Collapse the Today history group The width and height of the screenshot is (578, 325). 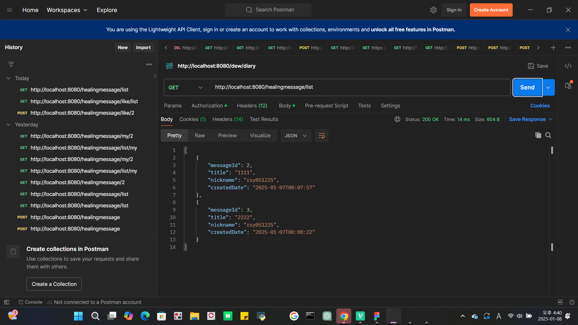click(8, 78)
